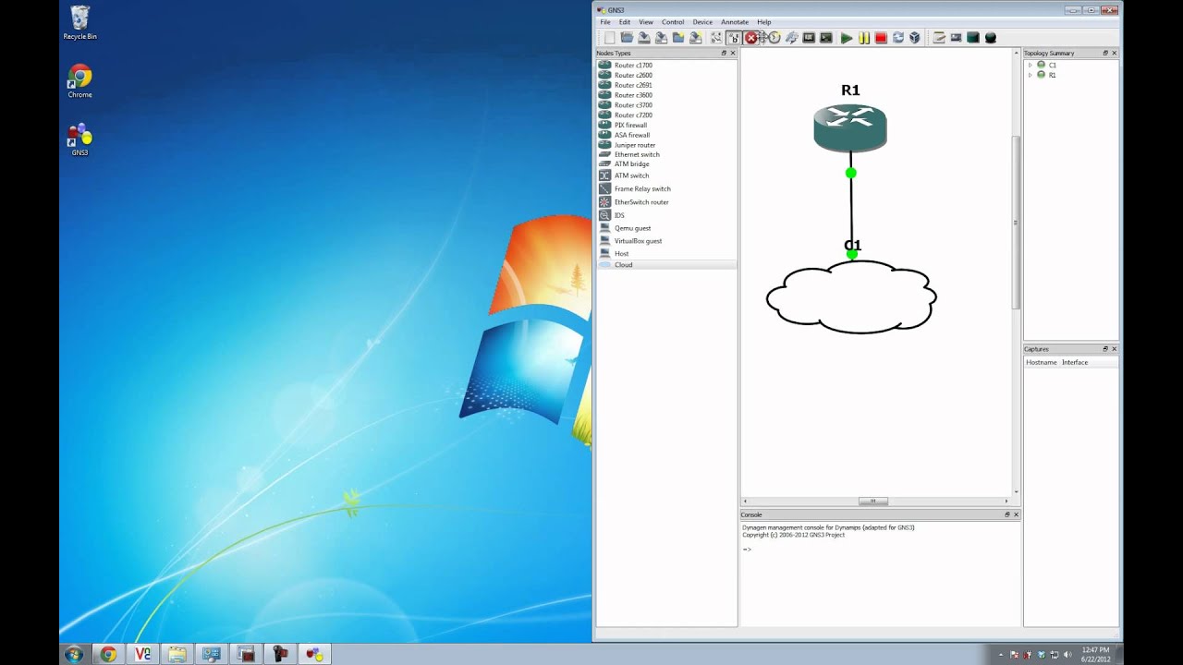Screen dimensions: 1183x665
Task: Select Router c1700 node type
Action: point(666,66)
